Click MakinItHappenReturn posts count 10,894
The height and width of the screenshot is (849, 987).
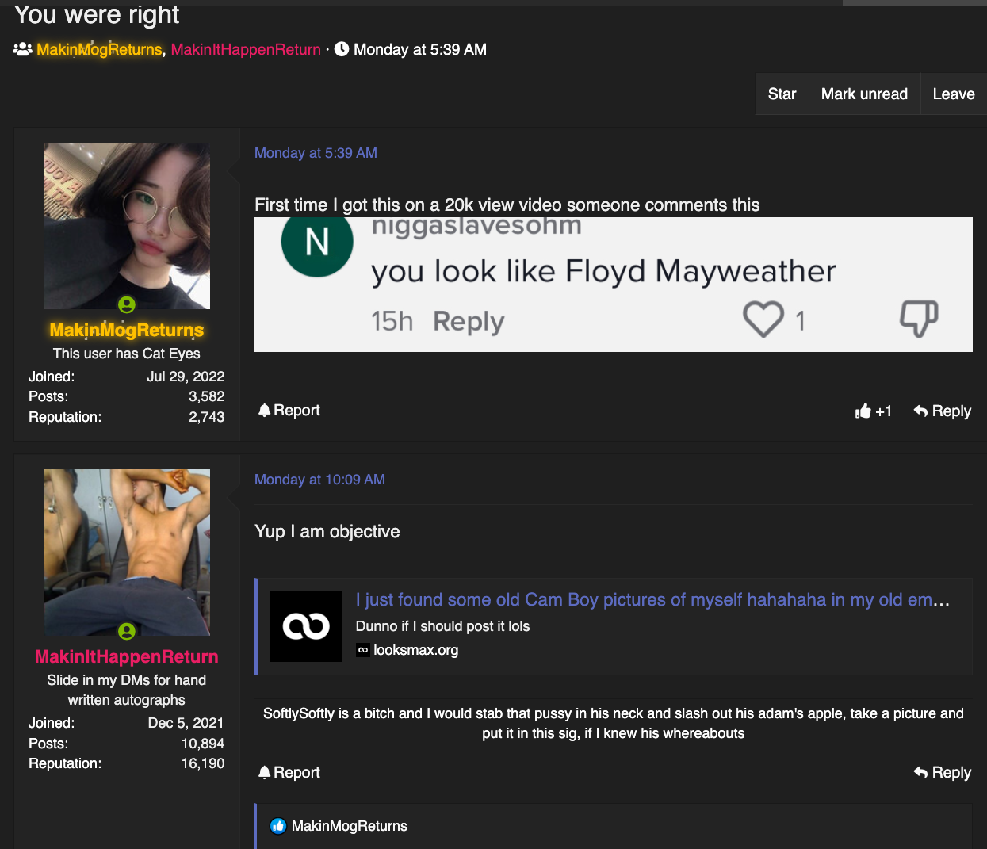(203, 744)
